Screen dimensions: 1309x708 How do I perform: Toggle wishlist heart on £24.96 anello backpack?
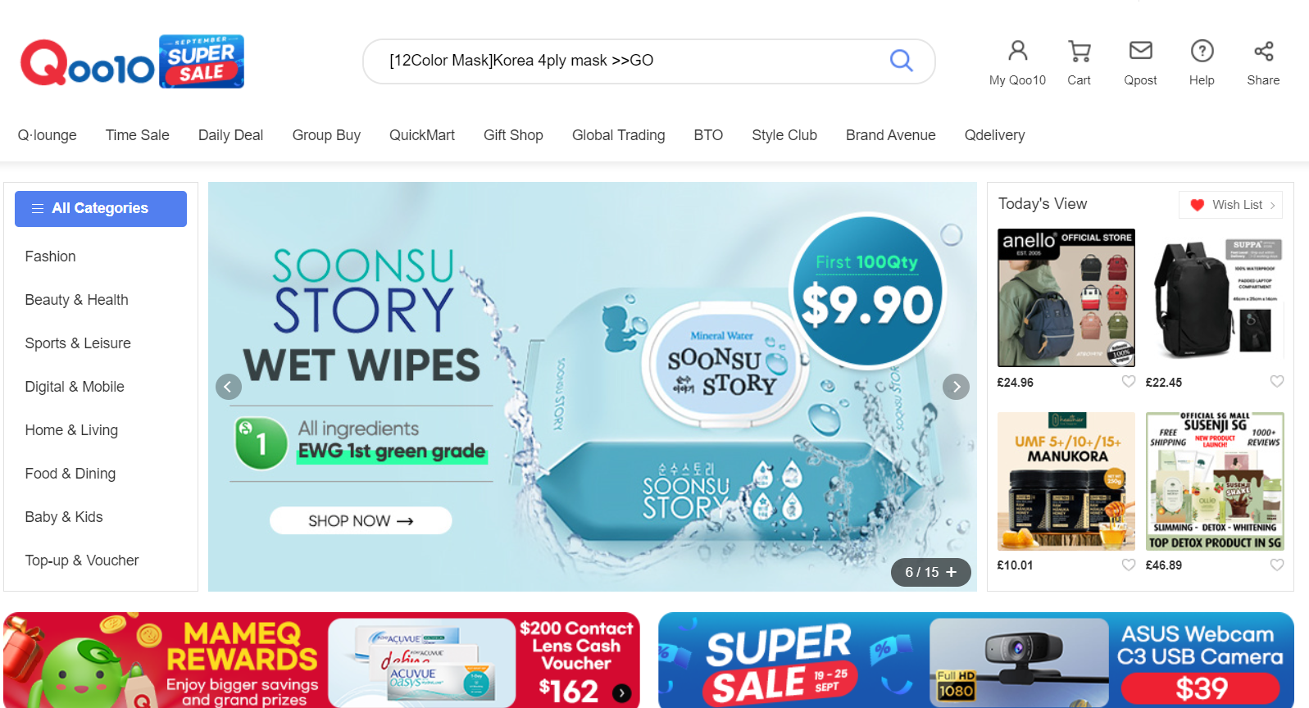(x=1128, y=382)
